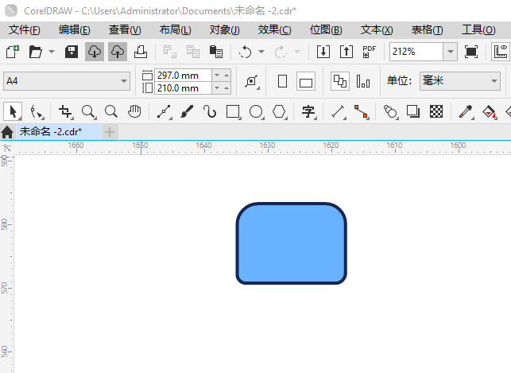Select the Rectangle tool
Viewport: 511px width, 373px height.
(x=233, y=111)
